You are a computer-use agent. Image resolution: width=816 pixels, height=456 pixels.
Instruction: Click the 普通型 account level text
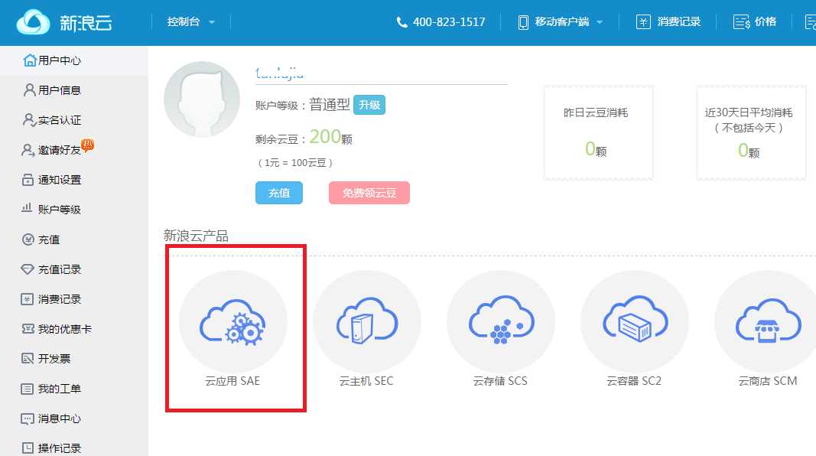[330, 105]
